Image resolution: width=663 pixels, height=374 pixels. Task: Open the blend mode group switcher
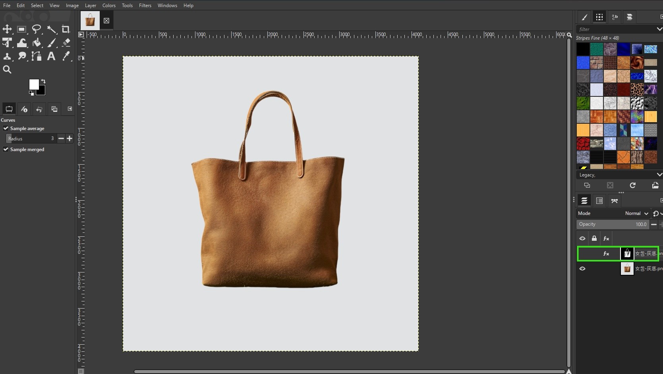click(x=657, y=213)
